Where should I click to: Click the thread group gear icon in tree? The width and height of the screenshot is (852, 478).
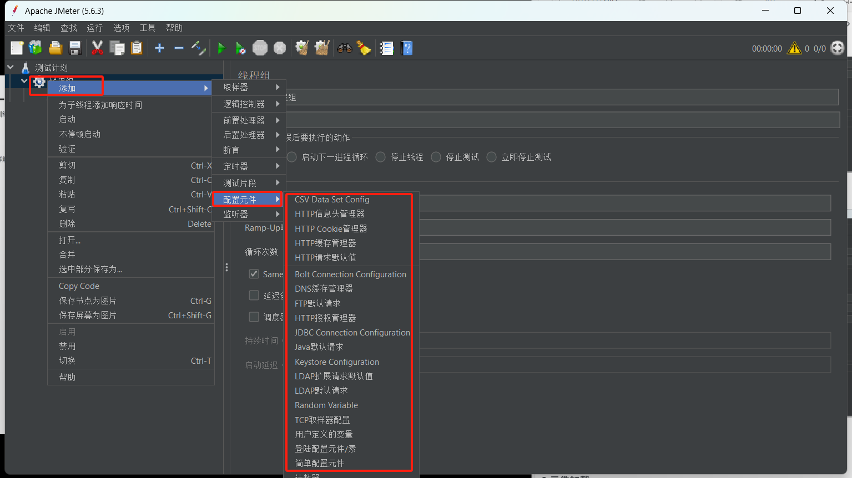tap(39, 82)
